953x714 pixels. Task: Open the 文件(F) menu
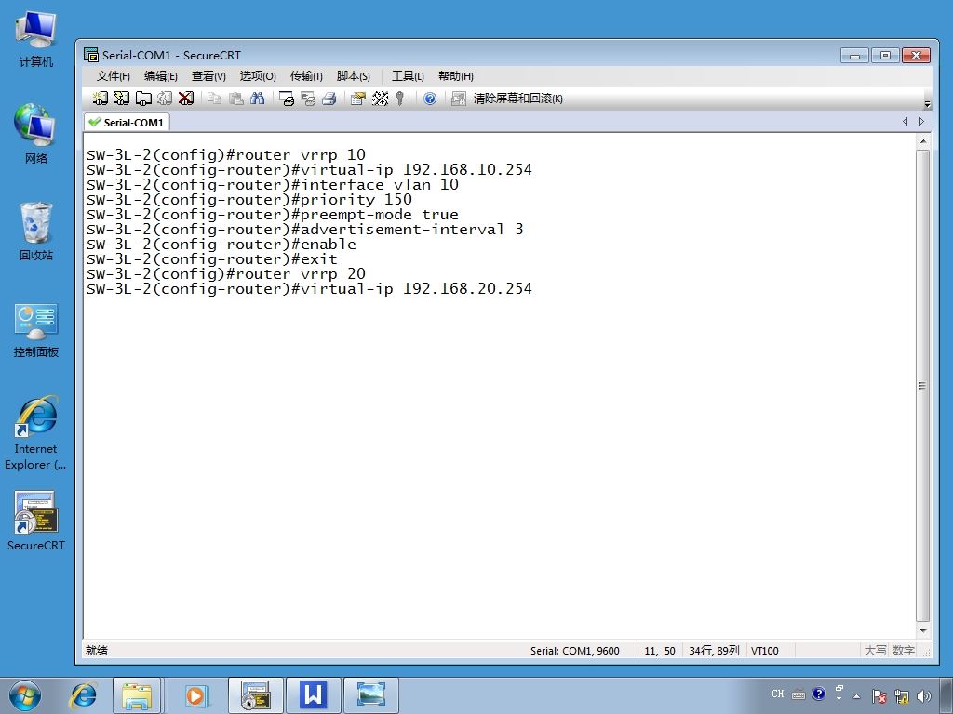pyautogui.click(x=113, y=76)
